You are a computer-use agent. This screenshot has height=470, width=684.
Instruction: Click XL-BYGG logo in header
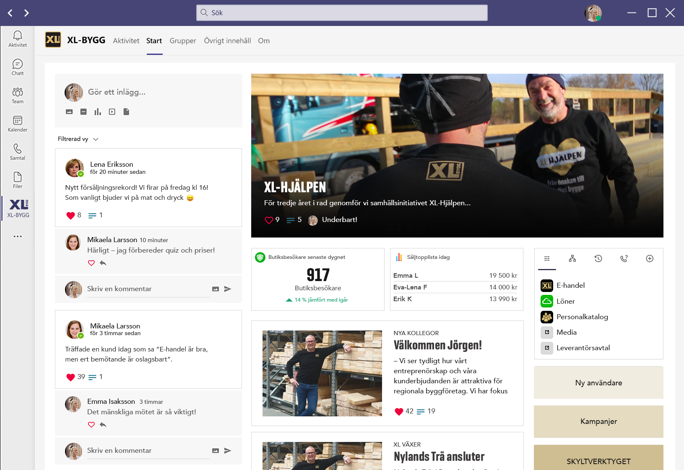pyautogui.click(x=53, y=40)
